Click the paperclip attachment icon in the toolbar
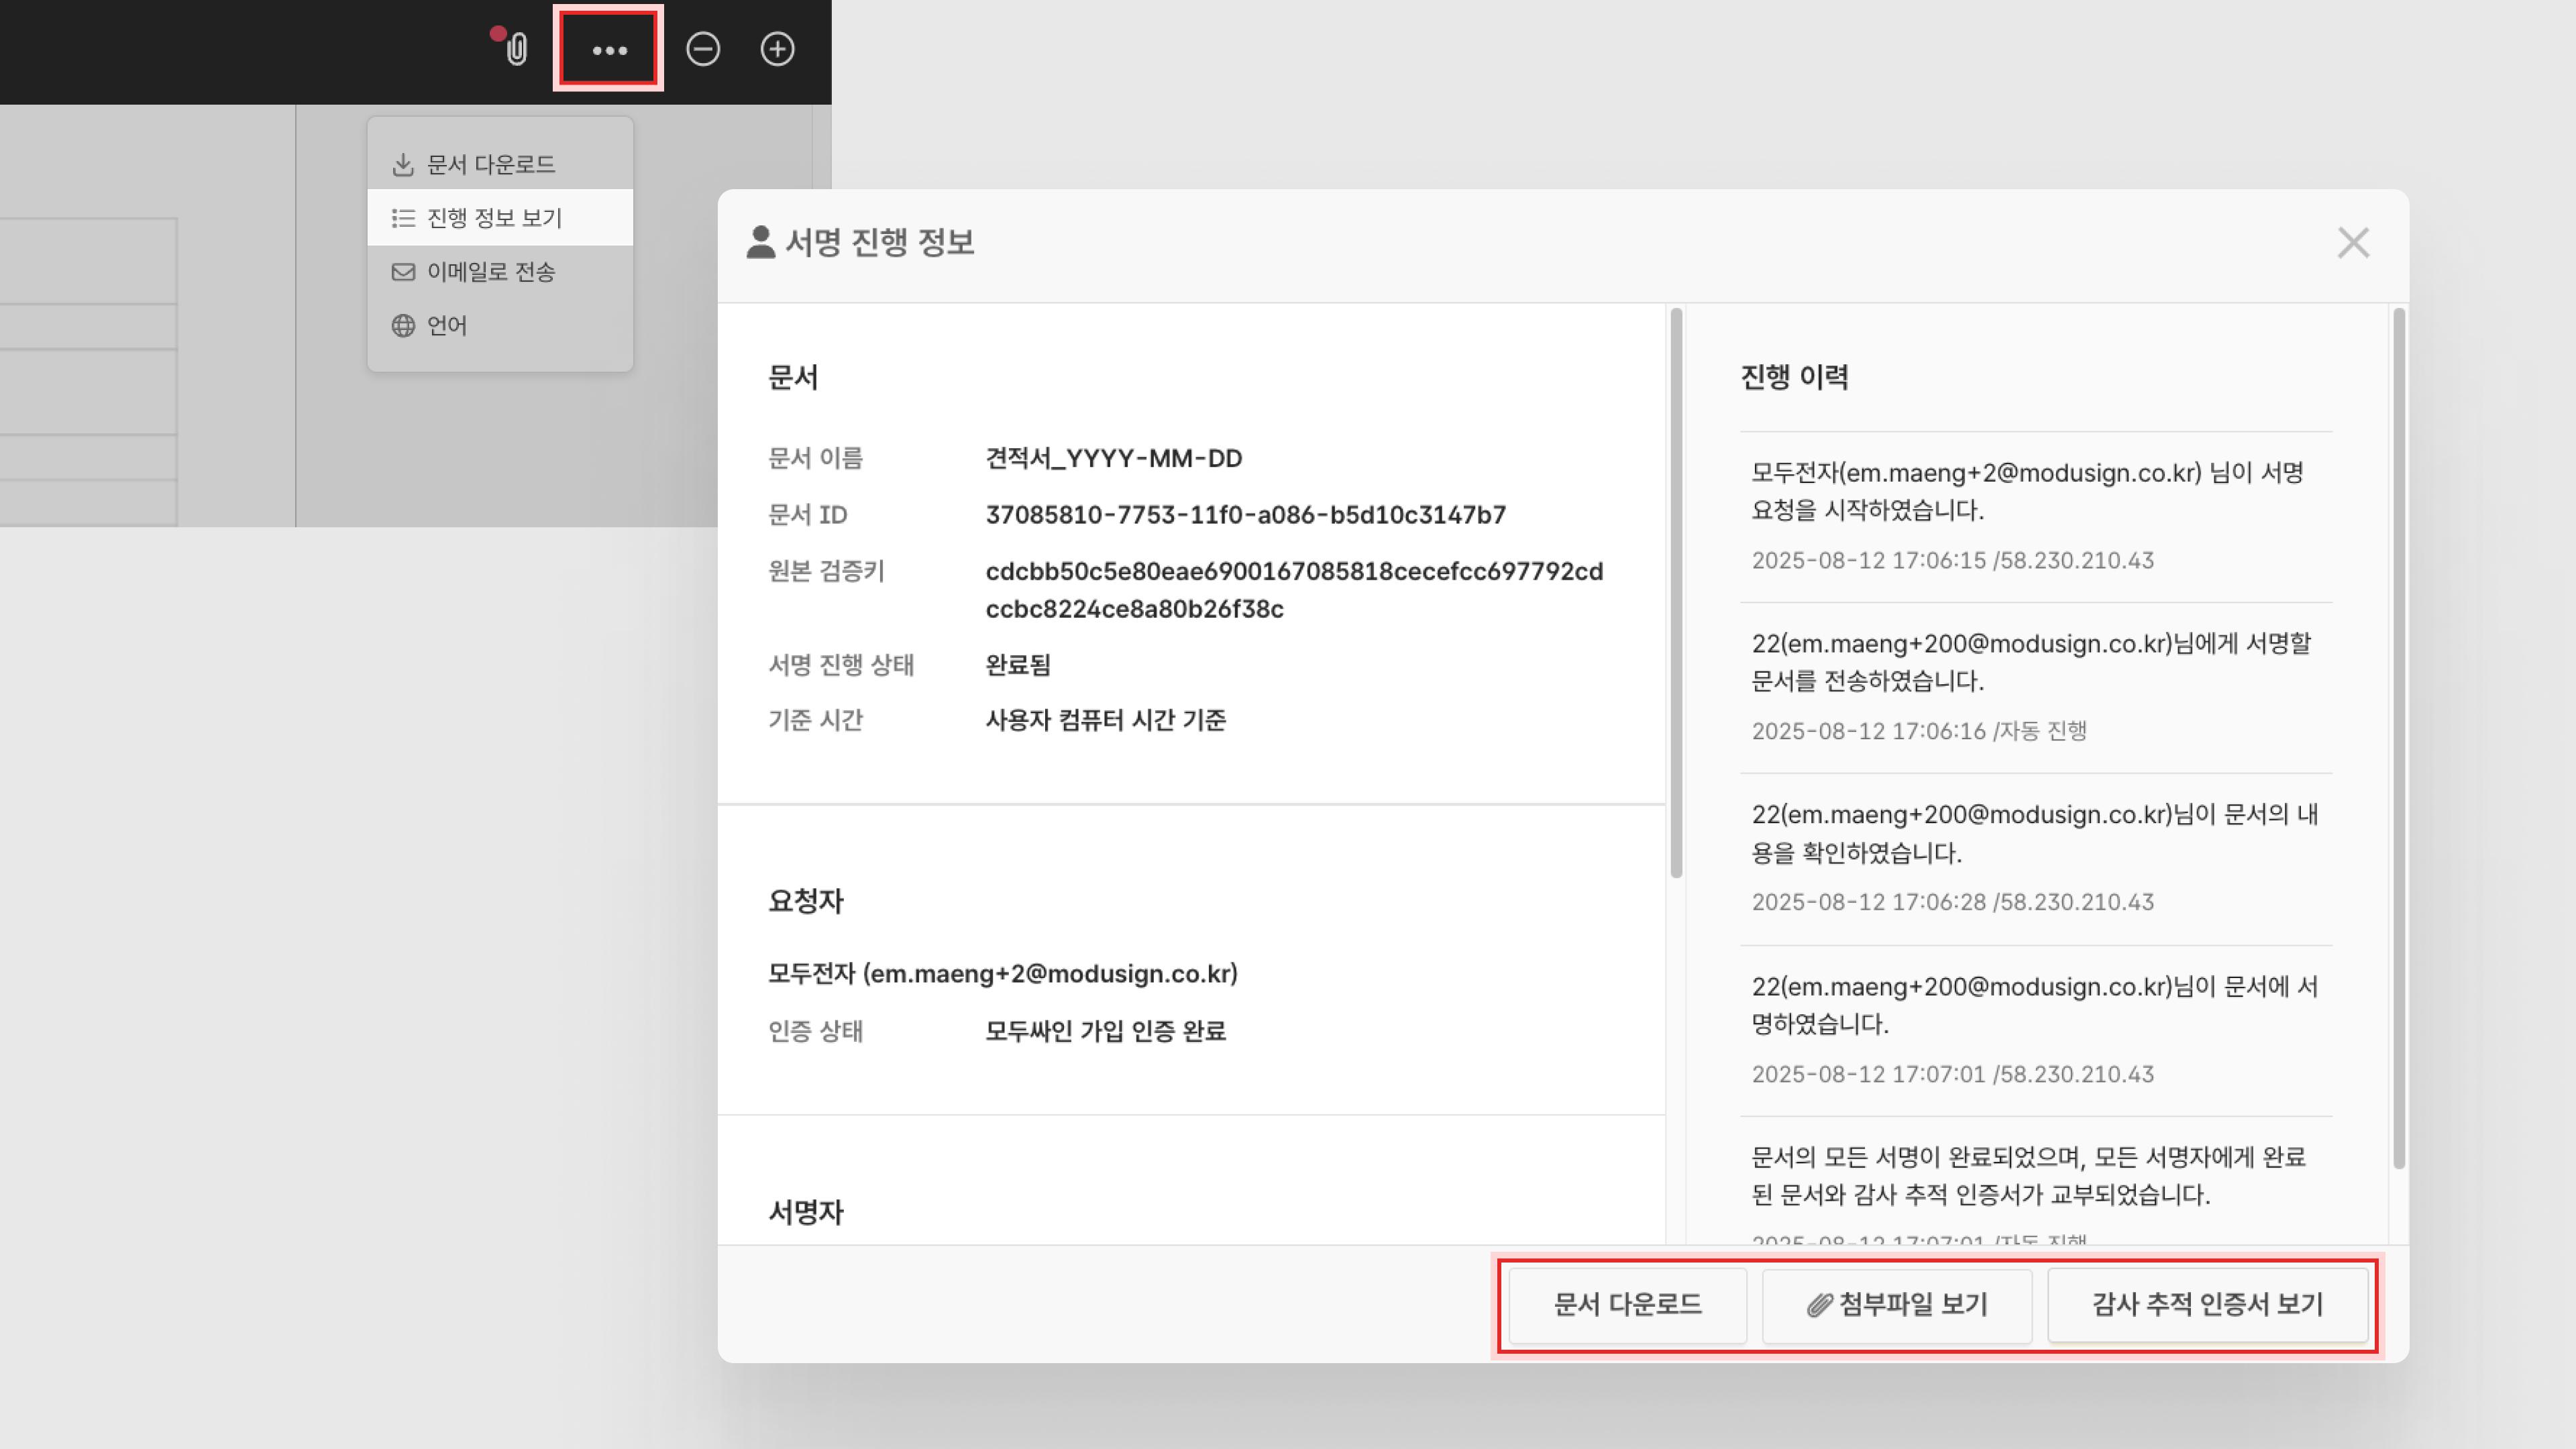Image resolution: width=2576 pixels, height=1449 pixels. click(x=516, y=49)
